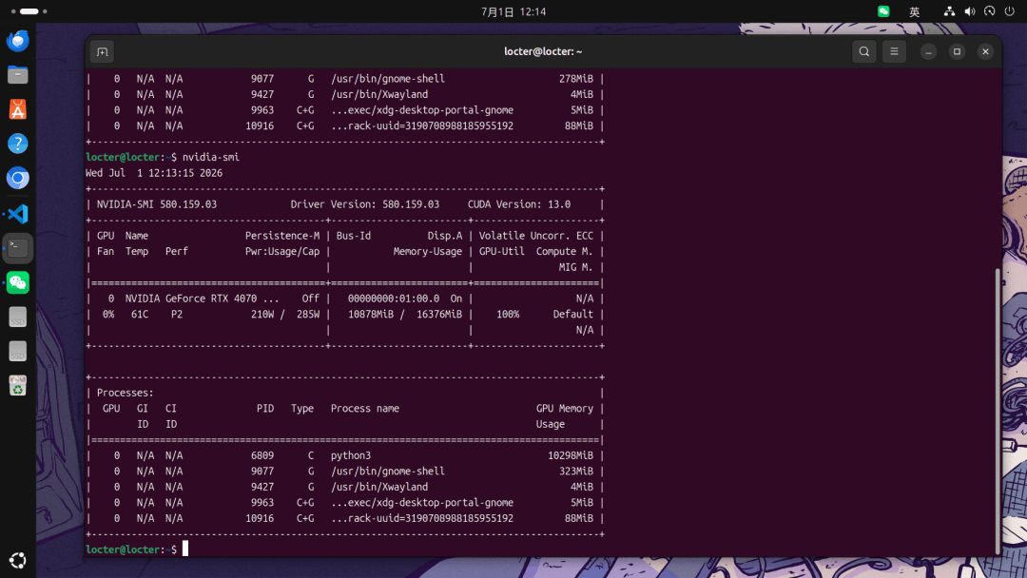Click the 10298MiB memory value
The image size is (1027, 578).
click(571, 455)
